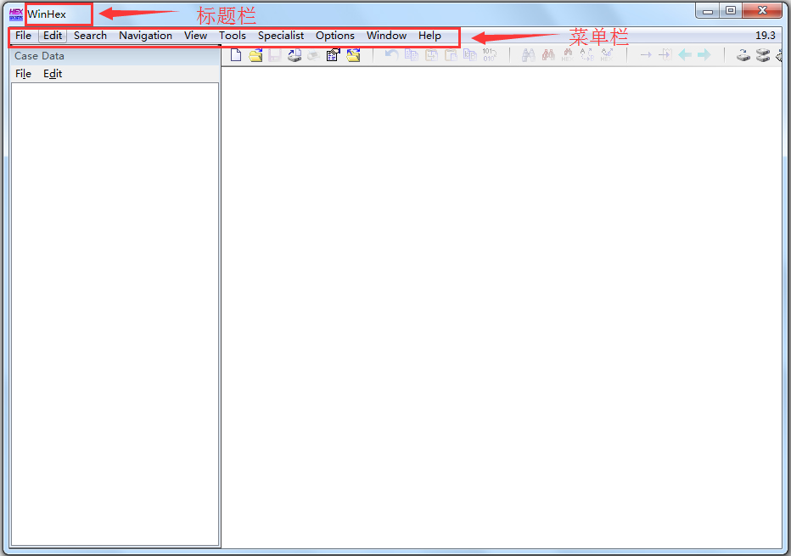The width and height of the screenshot is (791, 556).
Task: Click the clipboard paste-into-new-file icon
Action: pos(451,55)
